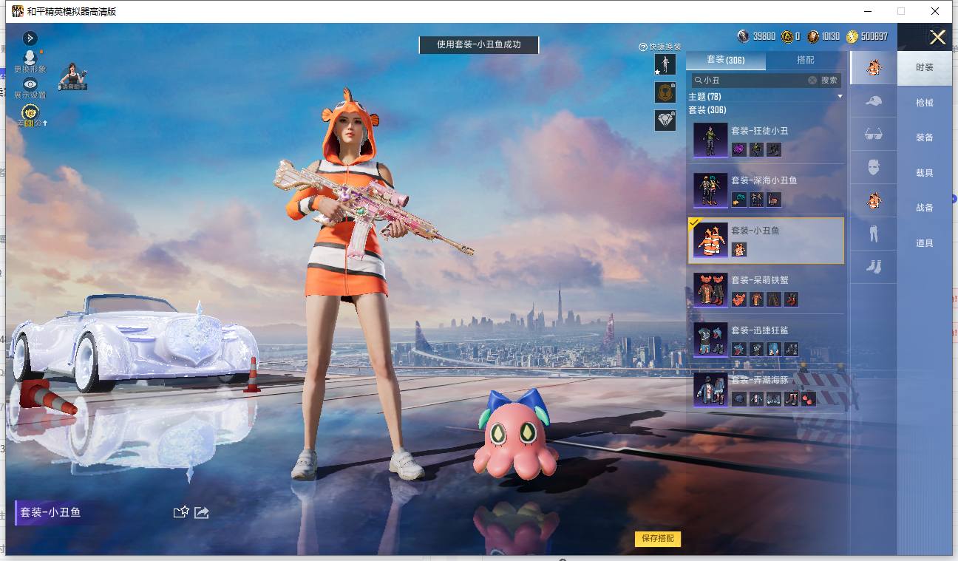Image resolution: width=958 pixels, height=561 pixels.
Task: Open the 更换形象 character change icon
Action: click(30, 56)
